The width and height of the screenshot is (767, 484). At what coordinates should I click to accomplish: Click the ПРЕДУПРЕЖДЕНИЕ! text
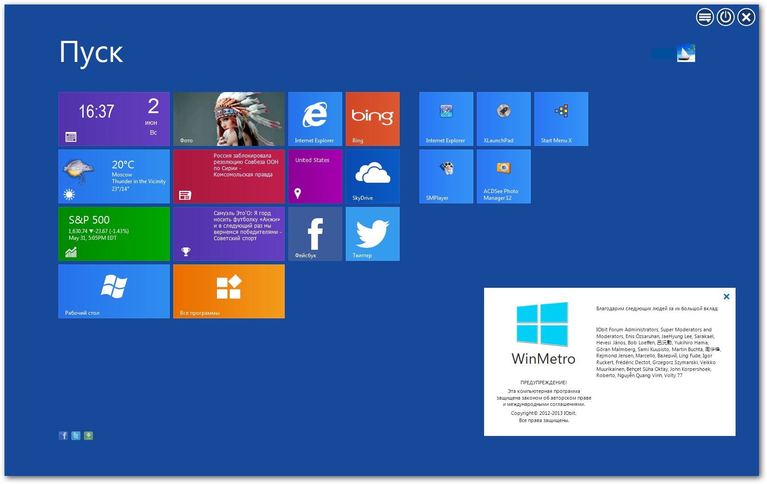click(x=543, y=383)
